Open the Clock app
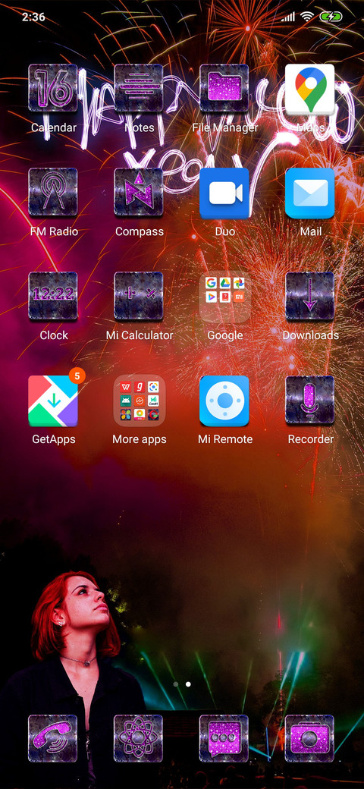This screenshot has width=364, height=789. click(x=53, y=296)
